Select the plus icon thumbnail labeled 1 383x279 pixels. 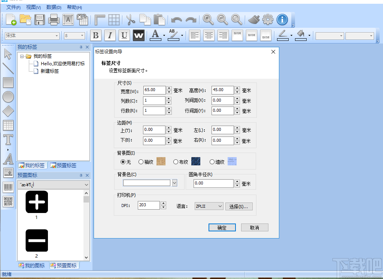tap(37, 202)
